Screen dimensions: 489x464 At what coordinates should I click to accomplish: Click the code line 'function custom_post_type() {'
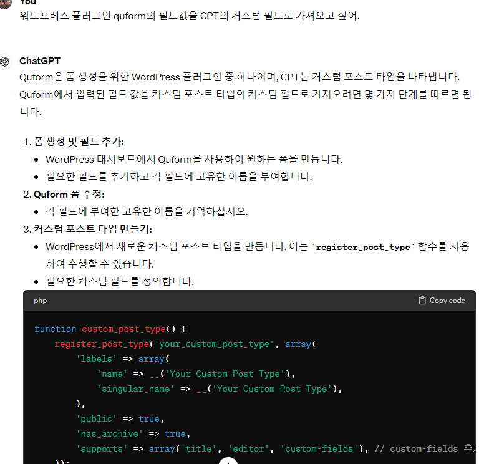coord(110,329)
